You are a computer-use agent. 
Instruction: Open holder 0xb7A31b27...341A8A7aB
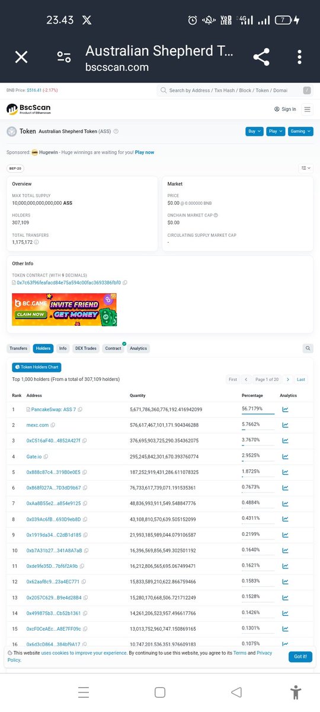54,551
